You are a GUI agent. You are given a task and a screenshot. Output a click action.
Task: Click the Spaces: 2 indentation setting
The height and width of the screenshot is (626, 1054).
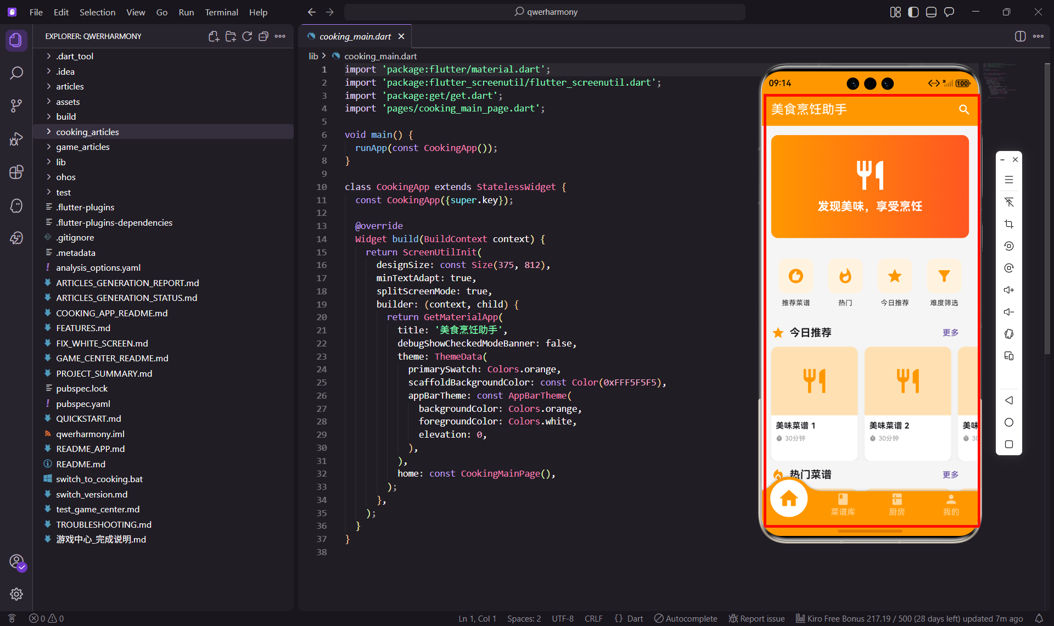coord(524,618)
